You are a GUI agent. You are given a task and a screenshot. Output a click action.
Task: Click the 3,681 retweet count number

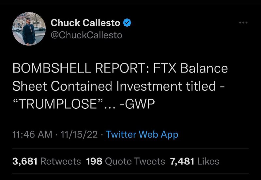pyautogui.click(x=25, y=161)
